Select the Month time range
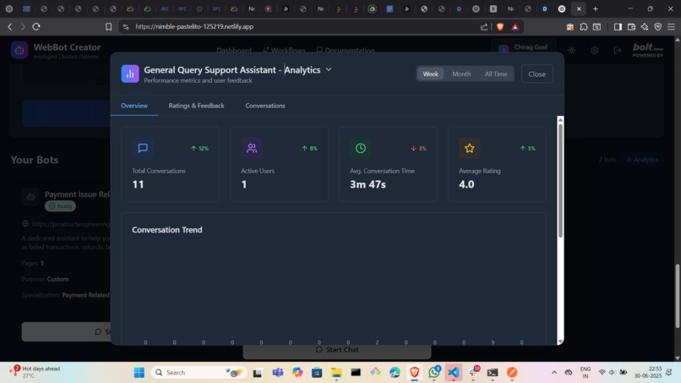Image resolution: width=681 pixels, height=383 pixels. (x=461, y=74)
